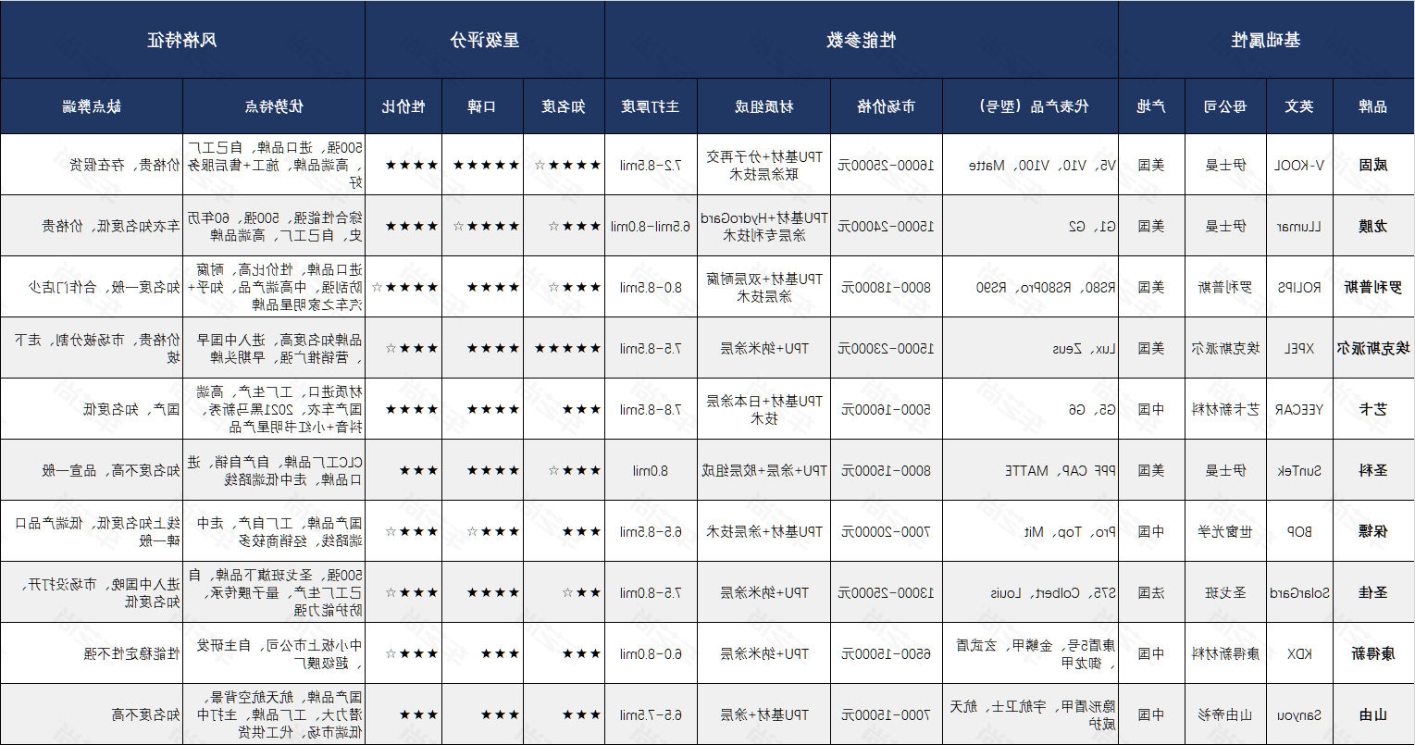
Task: Select the 主打厚度 column header
Action: (x=651, y=106)
